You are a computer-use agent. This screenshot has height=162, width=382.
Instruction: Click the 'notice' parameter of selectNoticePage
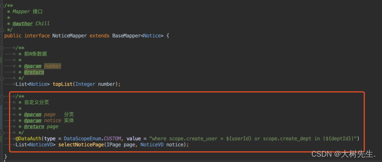(x=174, y=145)
